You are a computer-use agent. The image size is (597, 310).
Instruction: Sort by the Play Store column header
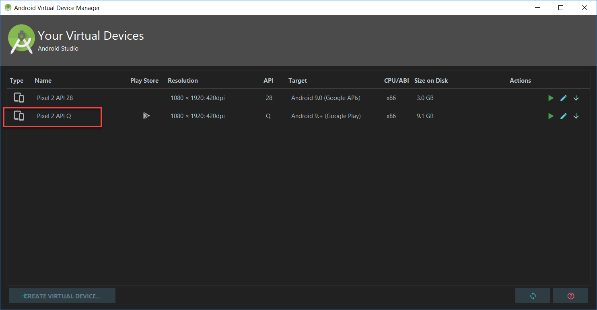pos(144,80)
